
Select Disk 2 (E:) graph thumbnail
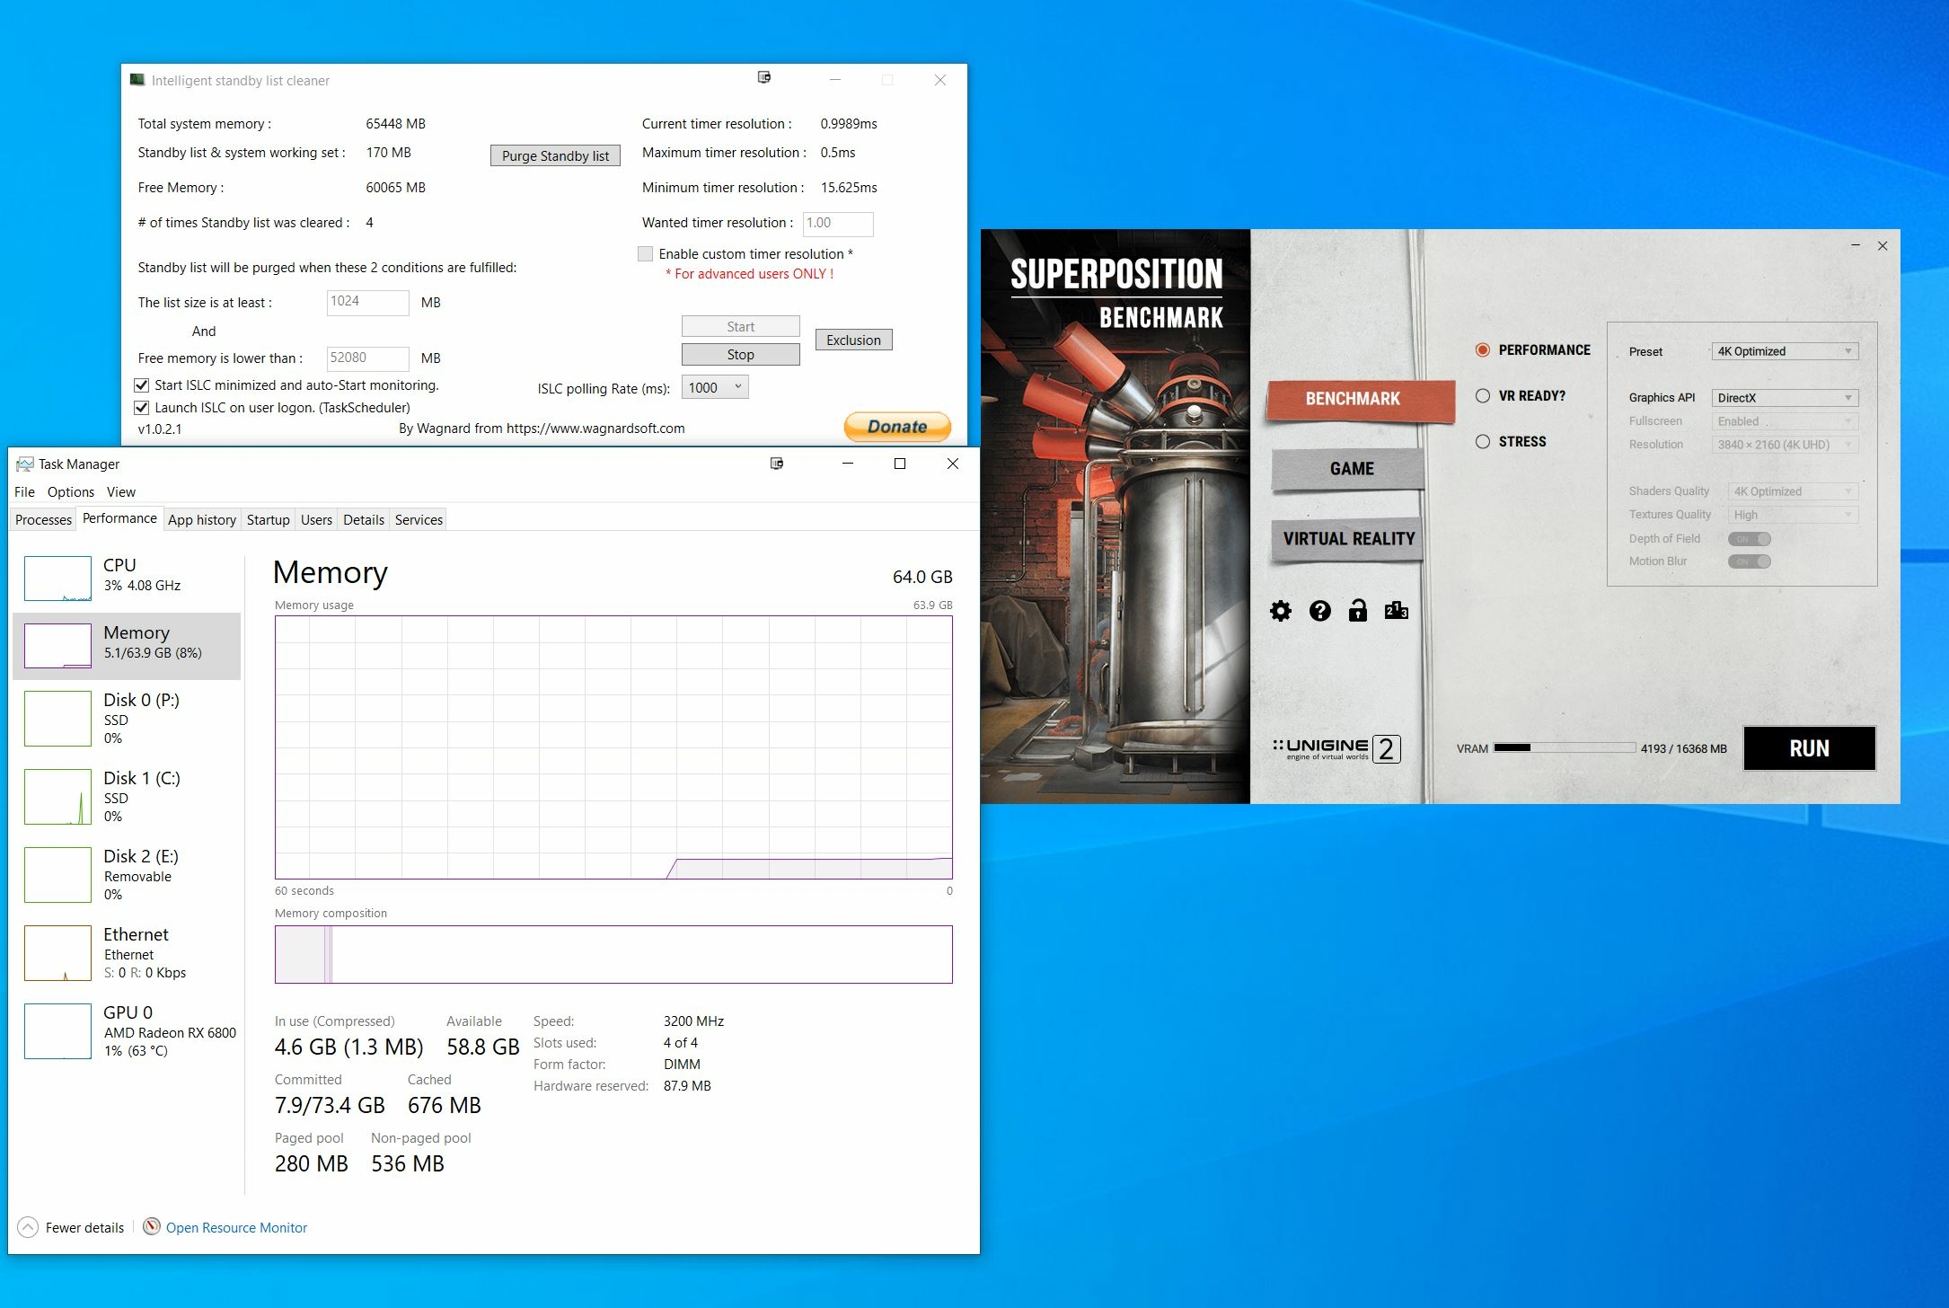(57, 875)
